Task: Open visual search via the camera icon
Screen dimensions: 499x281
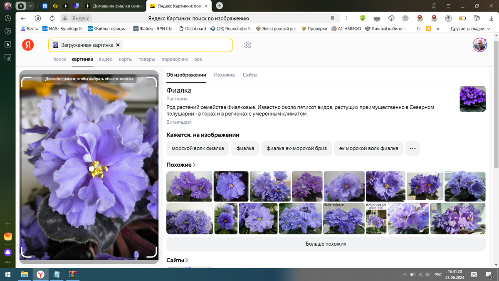Action: pyautogui.click(x=248, y=45)
